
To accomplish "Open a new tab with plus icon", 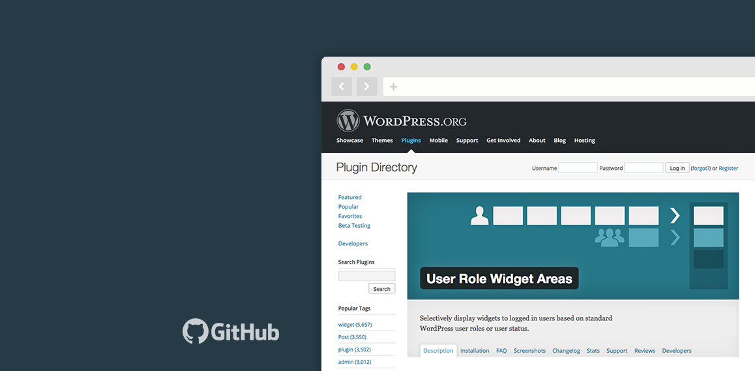I will [393, 87].
